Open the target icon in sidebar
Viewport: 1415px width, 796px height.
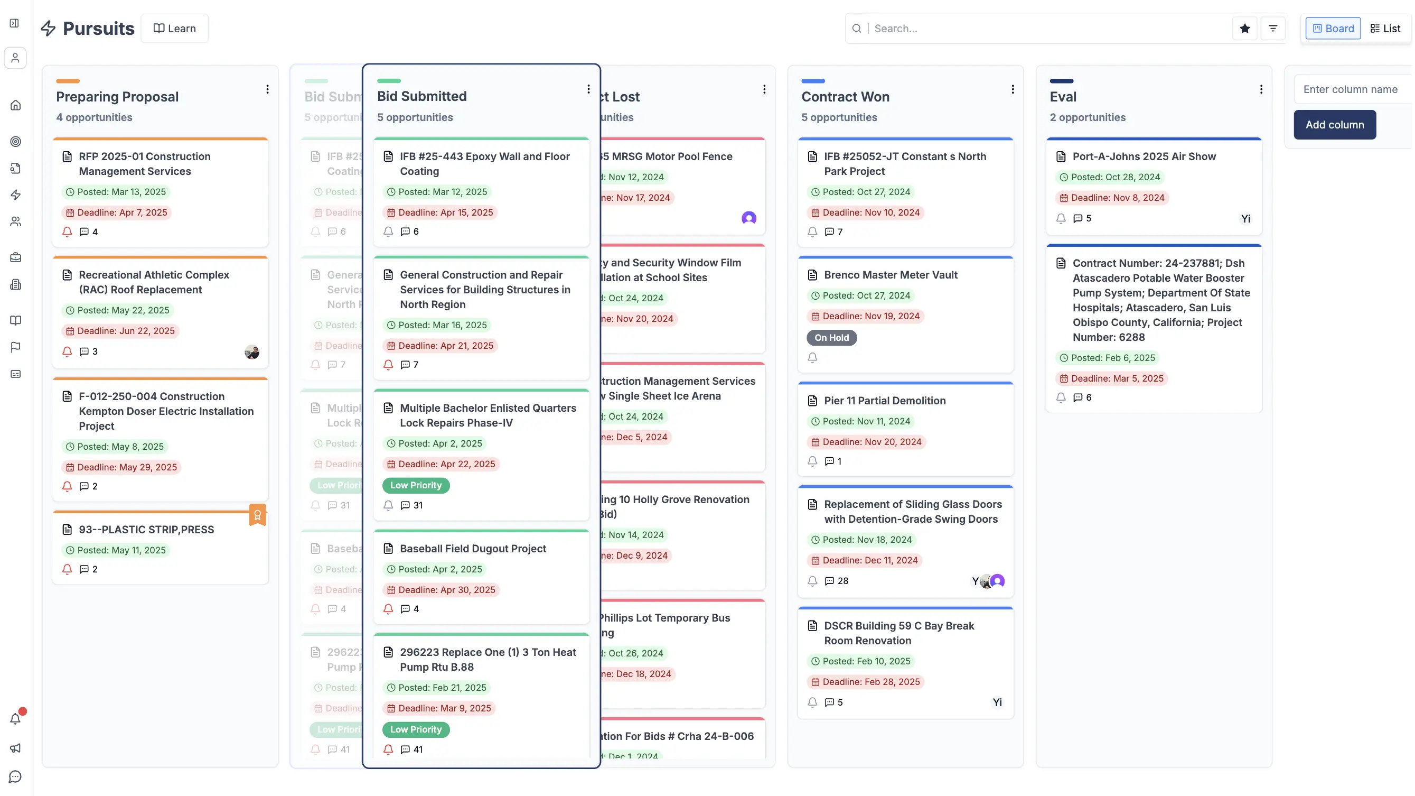(x=15, y=141)
